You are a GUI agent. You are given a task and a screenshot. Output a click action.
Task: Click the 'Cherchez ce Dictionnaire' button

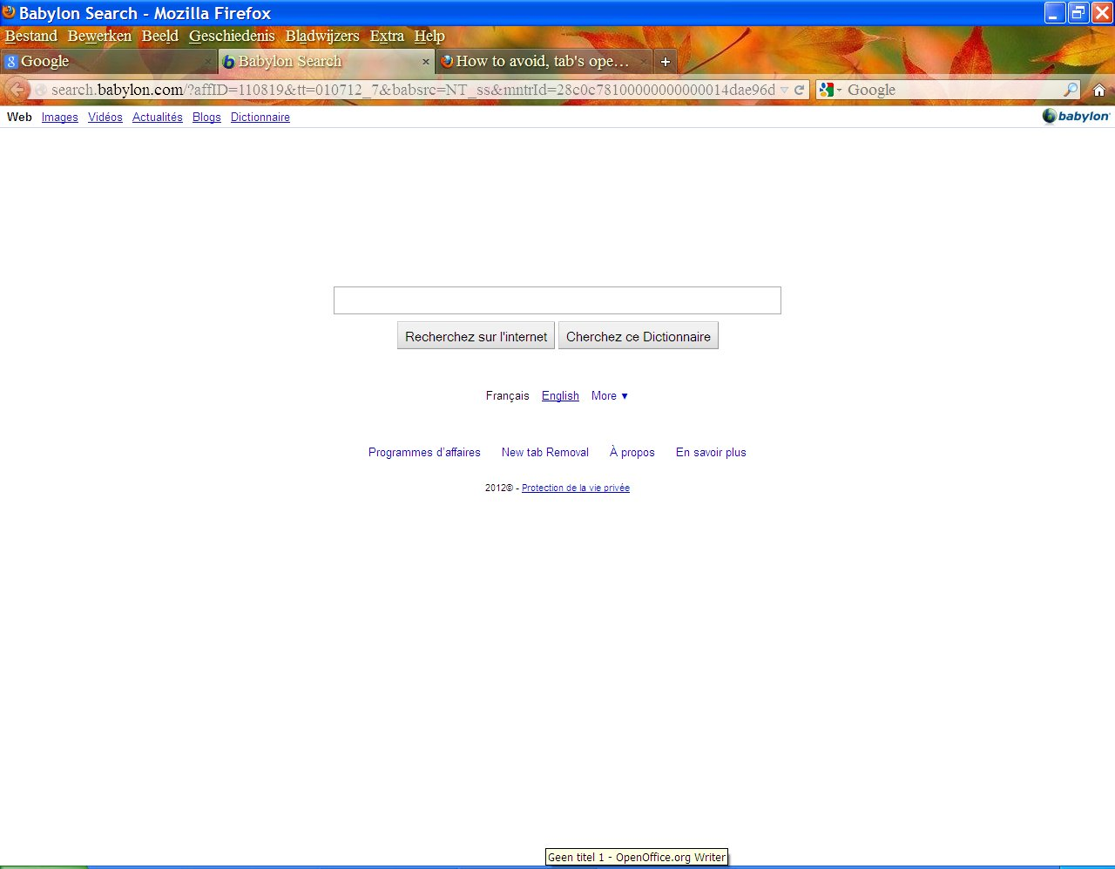tap(639, 336)
